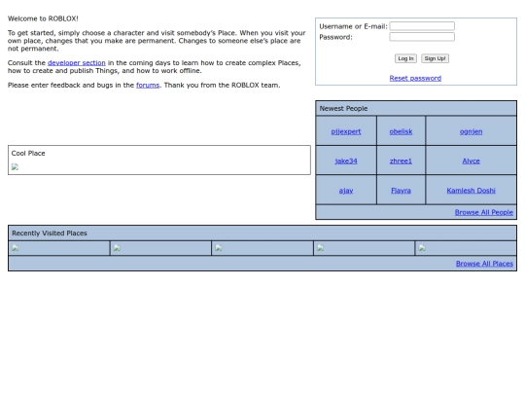
Task: Open ajay's profile link
Action: click(x=346, y=191)
